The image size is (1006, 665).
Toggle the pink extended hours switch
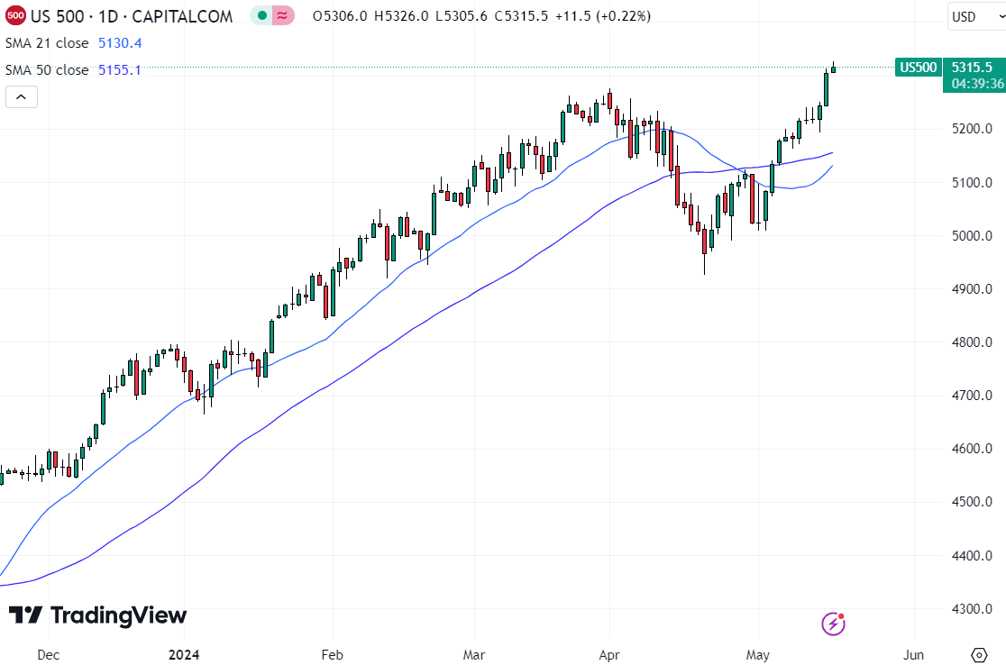coord(281,15)
